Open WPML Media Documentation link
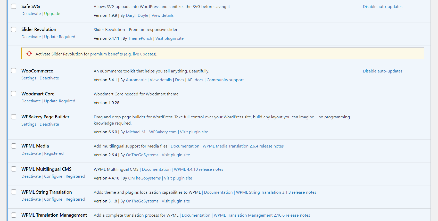Screen dimensions: 438x221 coord(185,146)
